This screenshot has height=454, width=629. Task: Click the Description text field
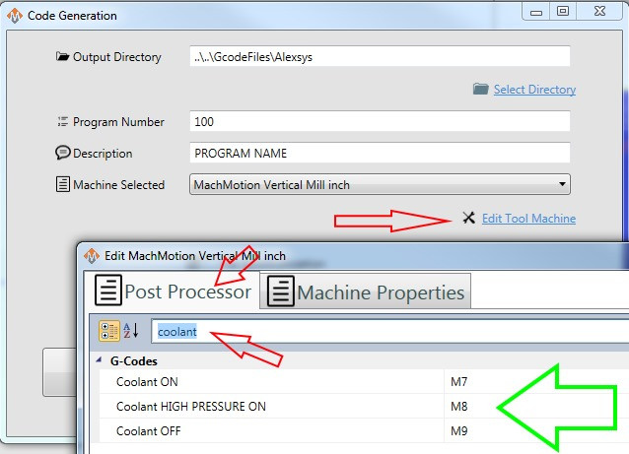click(x=380, y=154)
